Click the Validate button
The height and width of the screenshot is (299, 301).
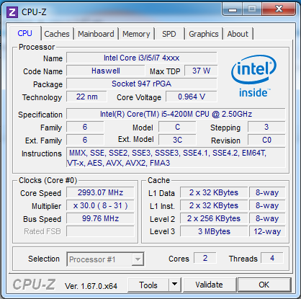pos(209,285)
